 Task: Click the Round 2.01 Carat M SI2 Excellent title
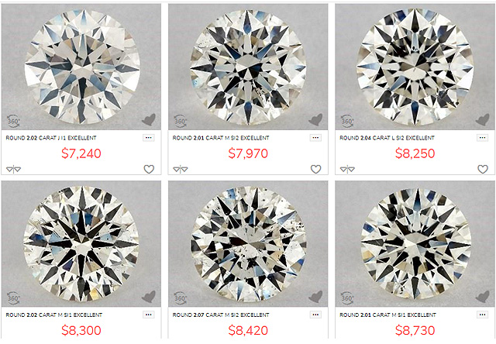point(221,138)
